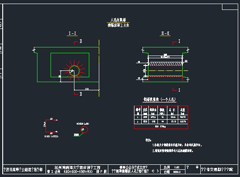The image size is (240, 177).
Task: Click row number 2 cell in rebar table
Action: [x=138, y=121]
